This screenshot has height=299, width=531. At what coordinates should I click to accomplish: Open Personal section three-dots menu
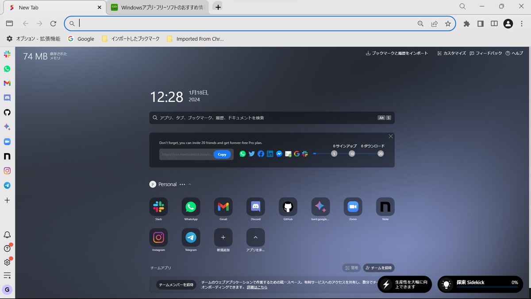point(182,184)
